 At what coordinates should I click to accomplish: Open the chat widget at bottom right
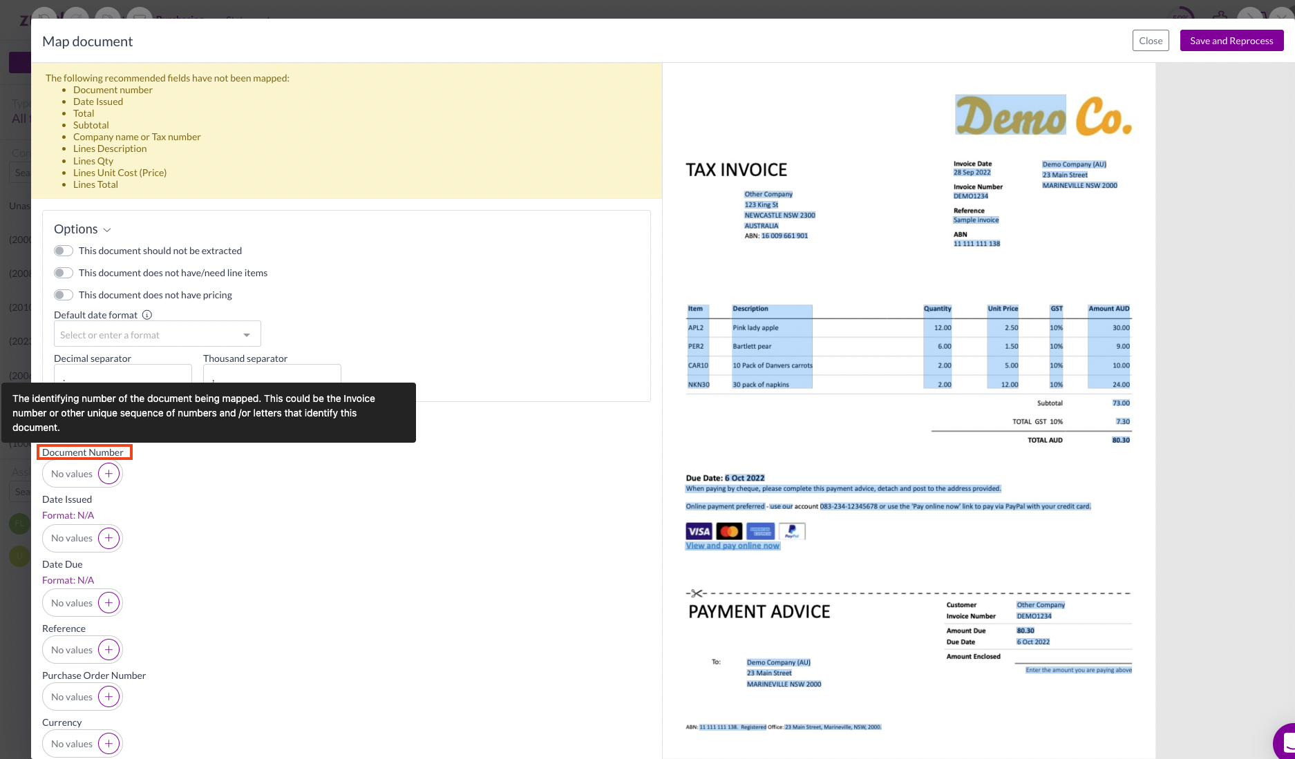tap(1285, 742)
